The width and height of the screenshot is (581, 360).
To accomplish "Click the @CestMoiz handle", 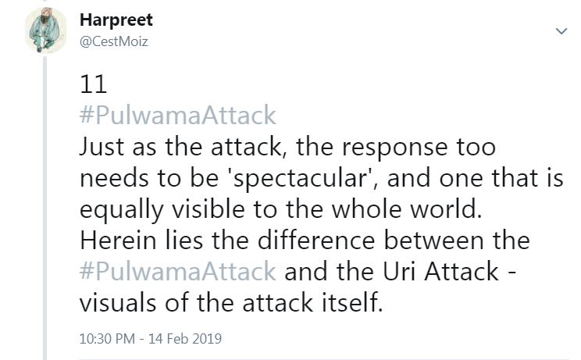I will click(x=114, y=41).
